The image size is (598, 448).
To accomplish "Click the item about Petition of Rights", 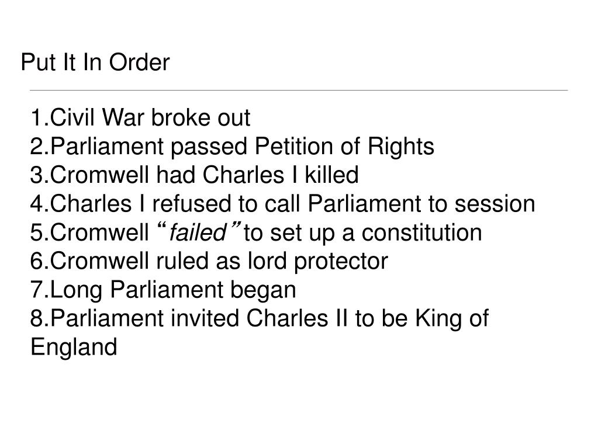I will 232,147.
